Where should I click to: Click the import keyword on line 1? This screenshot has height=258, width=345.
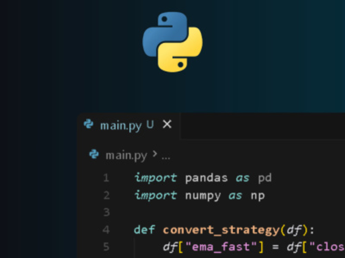pos(155,178)
